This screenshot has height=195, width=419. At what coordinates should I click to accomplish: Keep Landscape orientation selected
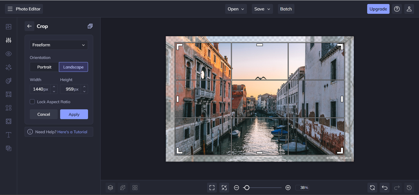73,67
